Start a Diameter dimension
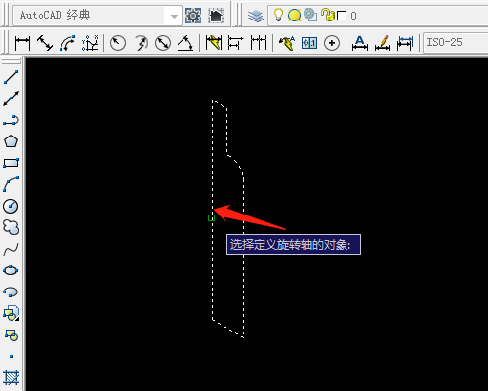488x391 pixels. click(163, 43)
